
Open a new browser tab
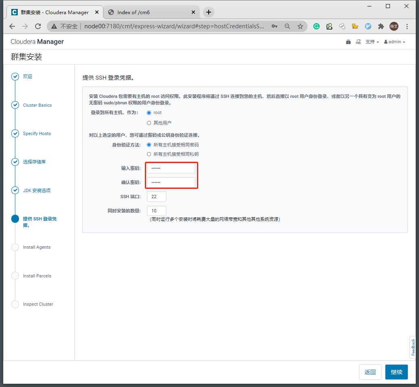tap(209, 12)
